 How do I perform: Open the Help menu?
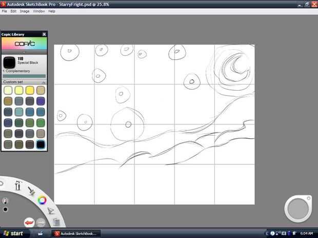tap(52, 11)
